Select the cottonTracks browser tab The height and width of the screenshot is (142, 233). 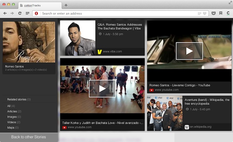click(40, 6)
